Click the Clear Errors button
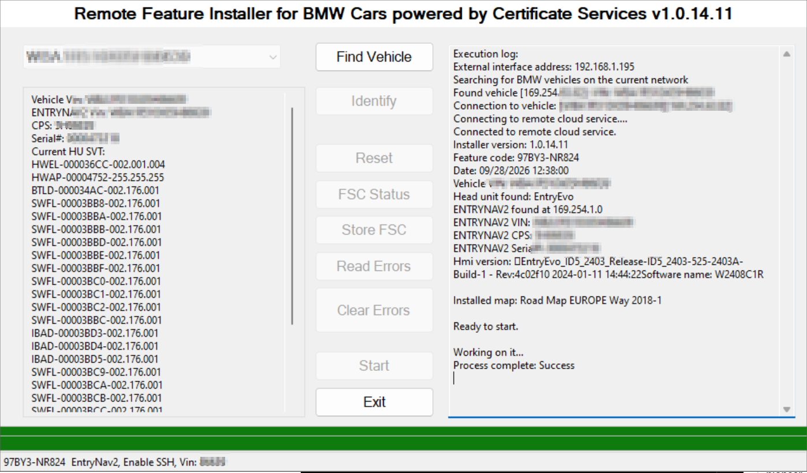Viewport: 807px width, 473px height. coord(374,310)
